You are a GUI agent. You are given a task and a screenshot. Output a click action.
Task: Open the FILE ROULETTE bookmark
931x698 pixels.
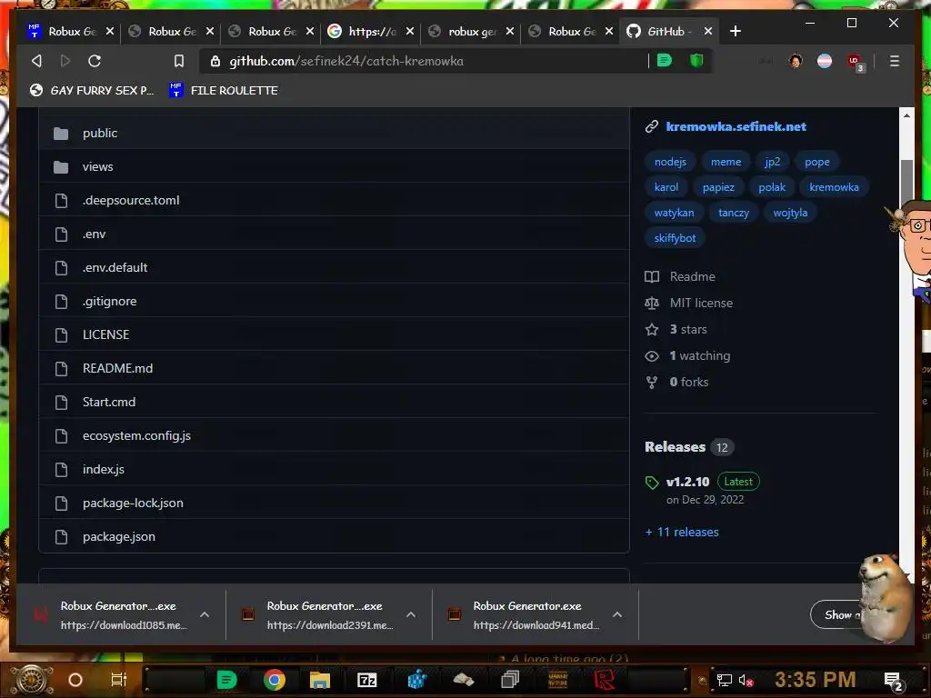(x=224, y=90)
